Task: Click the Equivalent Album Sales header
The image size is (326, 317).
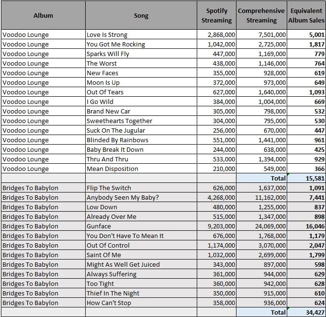Action: coord(306,15)
